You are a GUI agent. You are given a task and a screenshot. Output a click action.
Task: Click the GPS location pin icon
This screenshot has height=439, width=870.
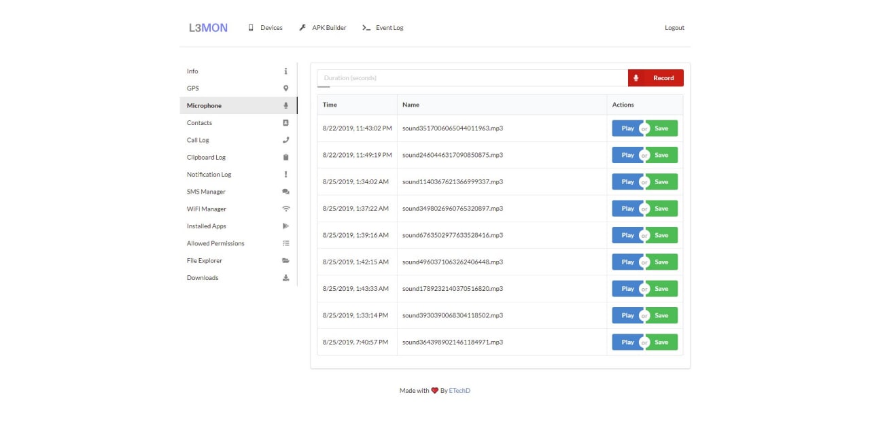[x=285, y=88]
